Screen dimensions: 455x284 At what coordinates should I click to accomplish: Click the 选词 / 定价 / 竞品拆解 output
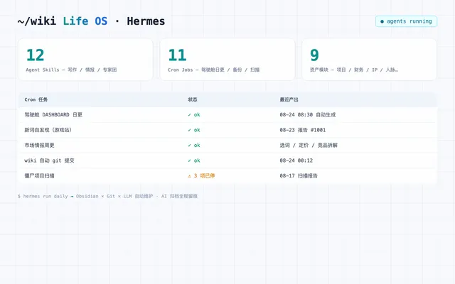[309, 146]
